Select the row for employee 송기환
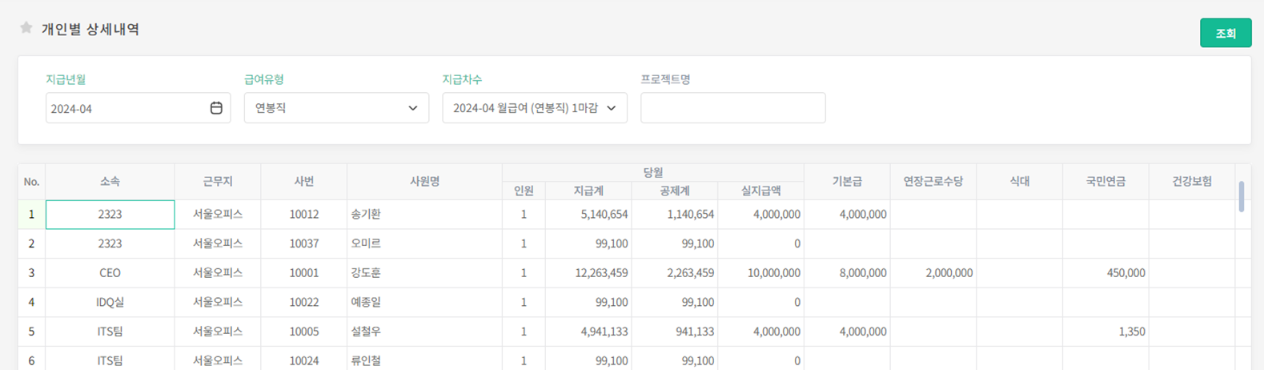 pyautogui.click(x=366, y=215)
